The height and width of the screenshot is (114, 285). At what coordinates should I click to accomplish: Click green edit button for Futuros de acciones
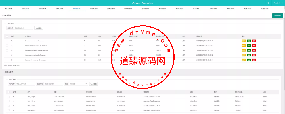[x=249, y=60]
